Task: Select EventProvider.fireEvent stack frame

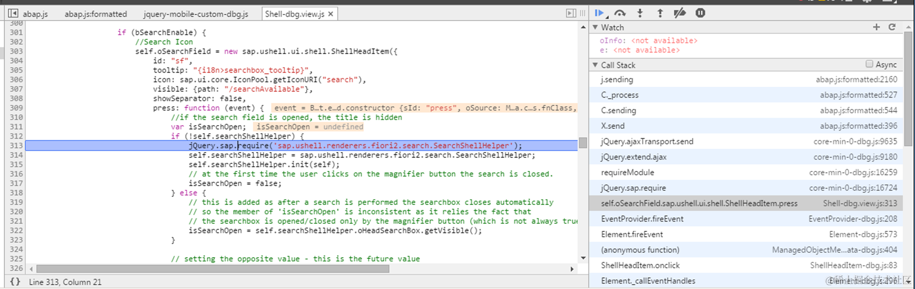Action: [x=745, y=219]
